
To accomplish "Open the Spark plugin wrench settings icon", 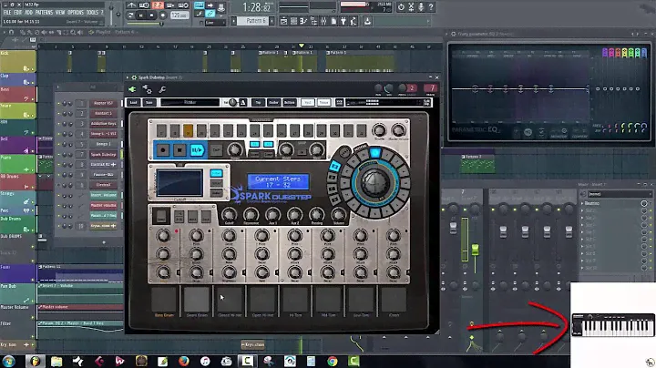I will 161,89.
